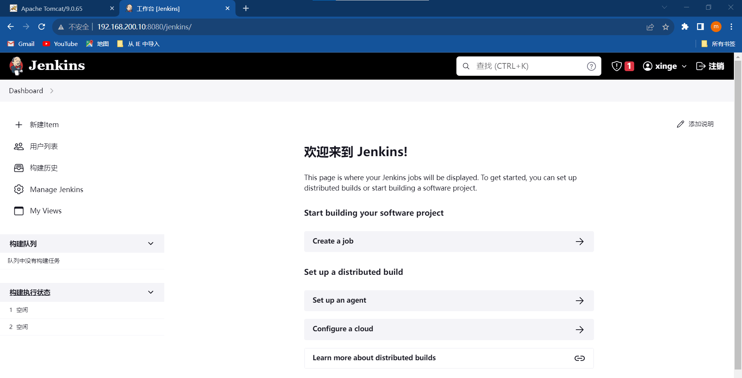Screen dimensions: 742x378
Task: Click the search magnifier icon
Action: tap(466, 66)
